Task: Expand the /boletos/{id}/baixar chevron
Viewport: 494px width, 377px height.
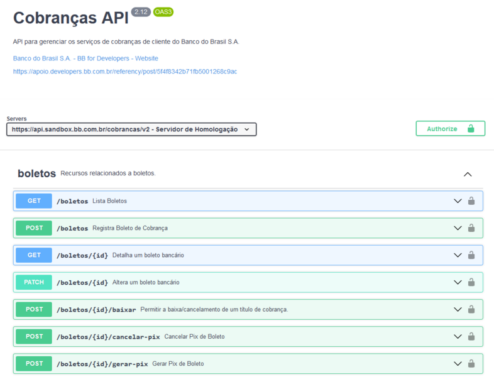Action: [x=458, y=309]
